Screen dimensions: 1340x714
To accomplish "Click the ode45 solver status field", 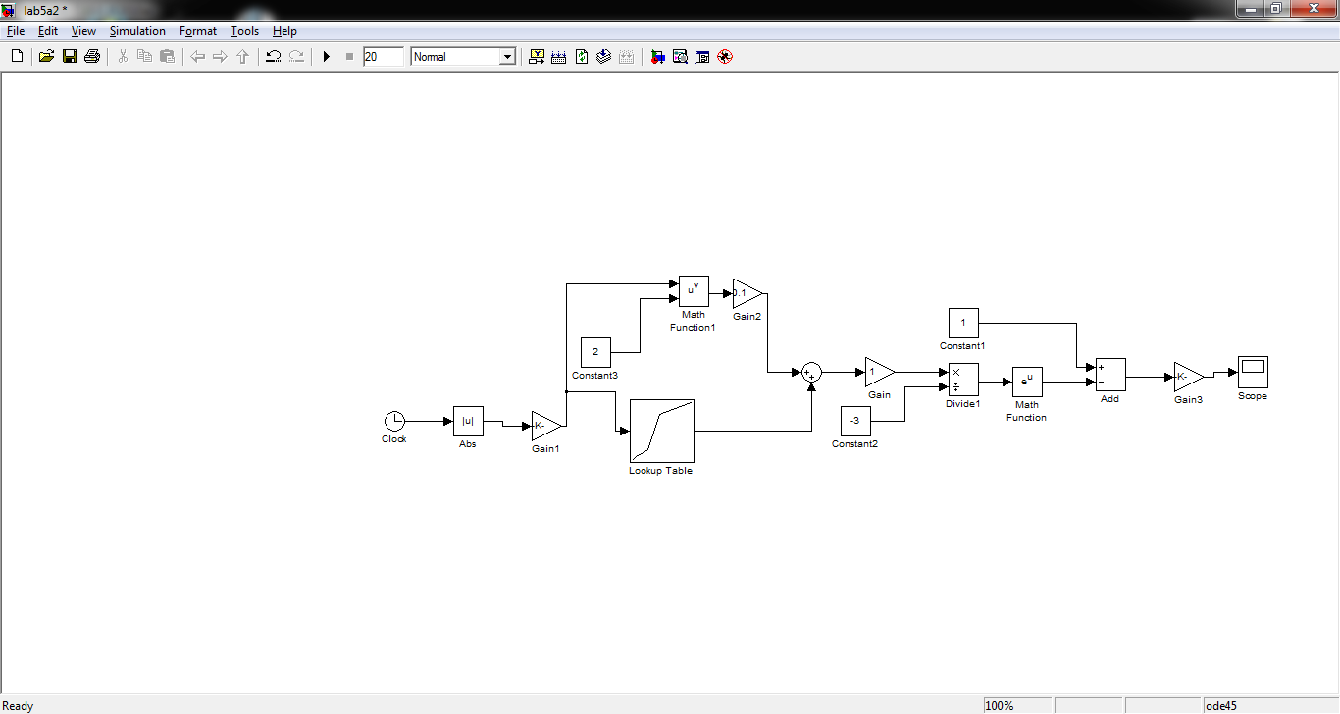I will [x=1269, y=706].
